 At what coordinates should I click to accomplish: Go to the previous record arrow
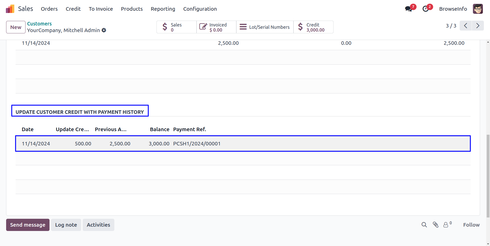(465, 26)
